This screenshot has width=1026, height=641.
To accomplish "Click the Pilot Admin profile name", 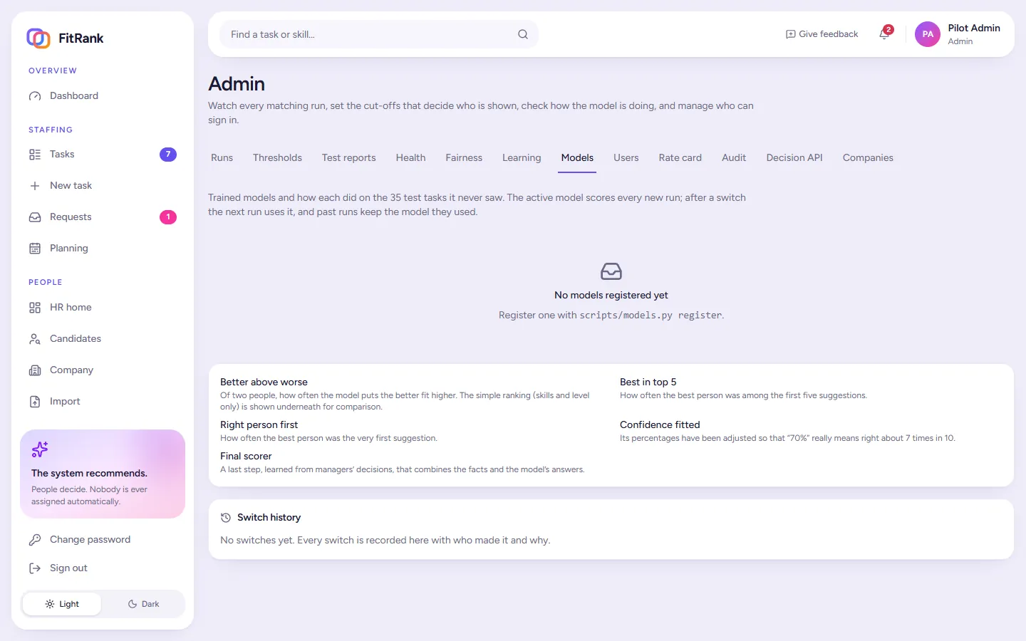I will point(974,28).
